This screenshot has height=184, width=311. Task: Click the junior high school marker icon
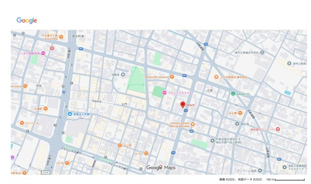pyautogui.click(x=262, y=53)
